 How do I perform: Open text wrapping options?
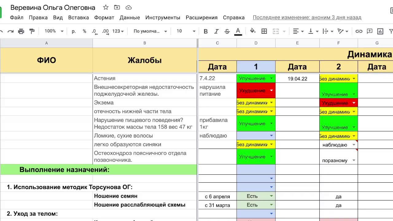[328, 31]
